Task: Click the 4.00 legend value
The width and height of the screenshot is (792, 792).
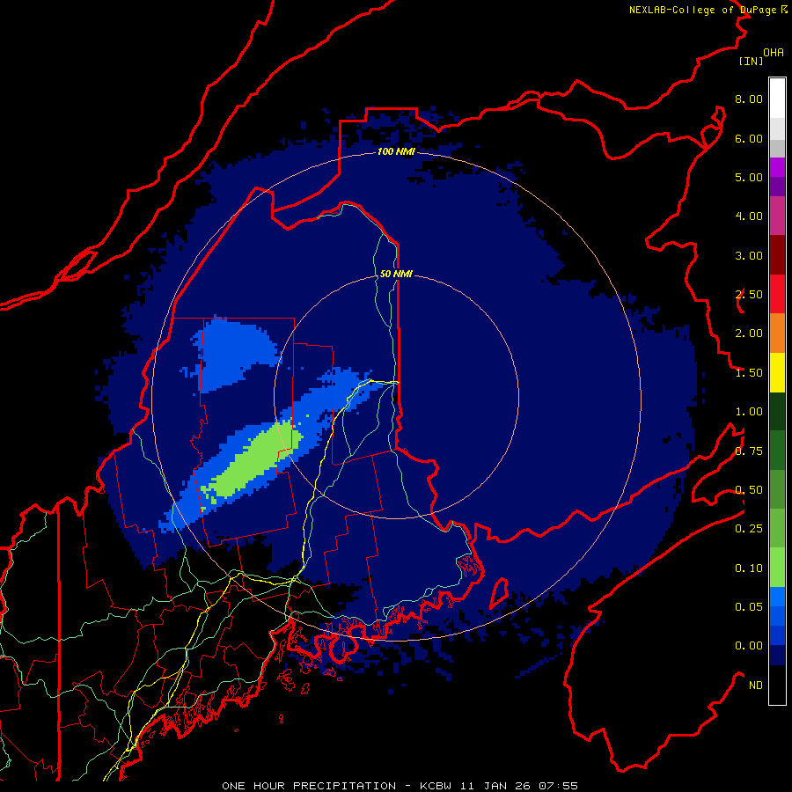Action: click(x=749, y=216)
